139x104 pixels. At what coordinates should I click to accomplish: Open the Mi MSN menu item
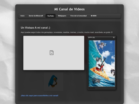pos(93,16)
